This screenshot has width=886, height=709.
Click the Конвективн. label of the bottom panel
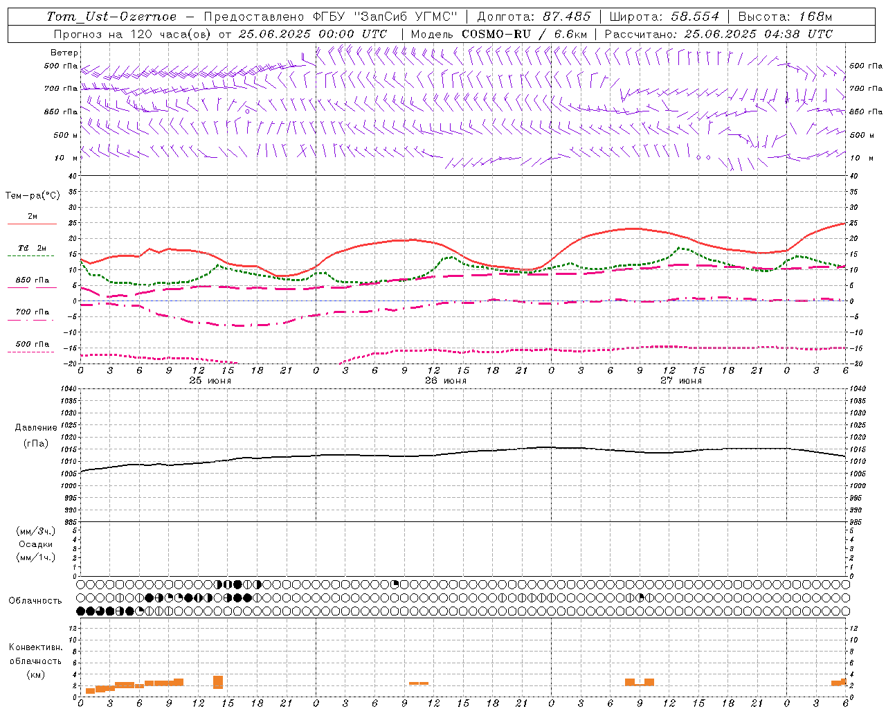pos(36,647)
